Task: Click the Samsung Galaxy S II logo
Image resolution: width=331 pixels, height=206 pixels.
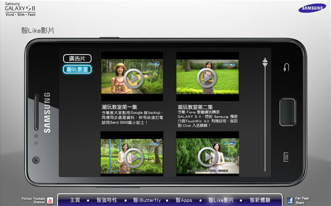Action: point(20,9)
